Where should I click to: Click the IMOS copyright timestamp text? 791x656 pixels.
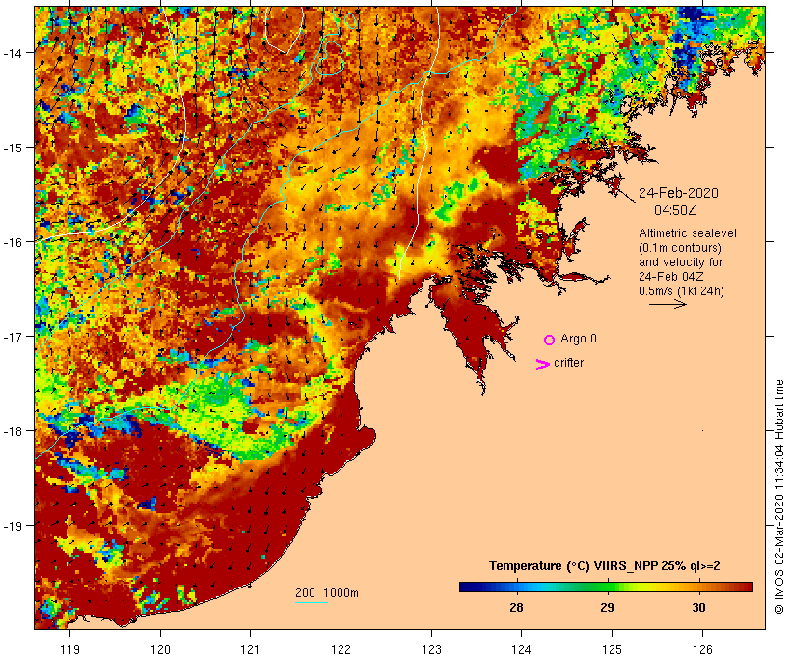tap(778, 497)
